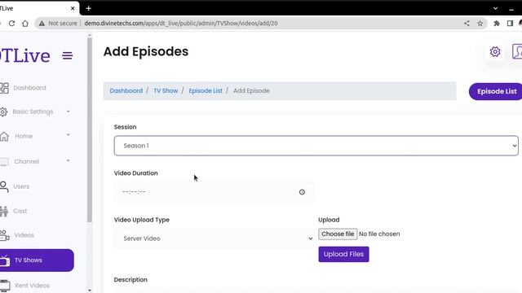
Task: Open Rent Videos in the sidebar menu
Action: tap(32, 286)
